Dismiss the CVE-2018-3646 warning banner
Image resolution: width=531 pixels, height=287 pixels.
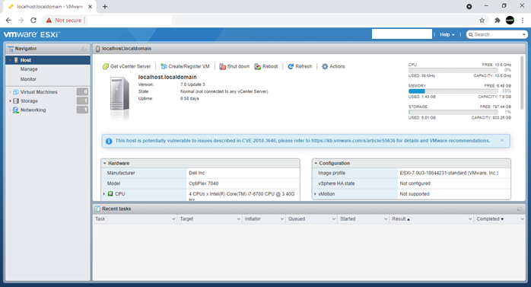click(x=502, y=140)
